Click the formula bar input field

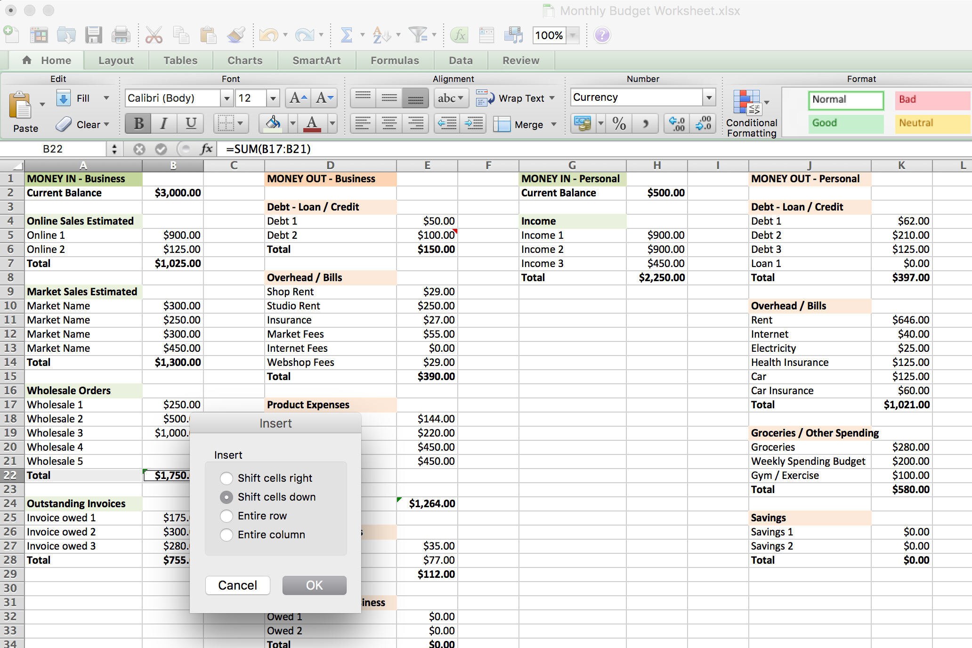tap(594, 149)
